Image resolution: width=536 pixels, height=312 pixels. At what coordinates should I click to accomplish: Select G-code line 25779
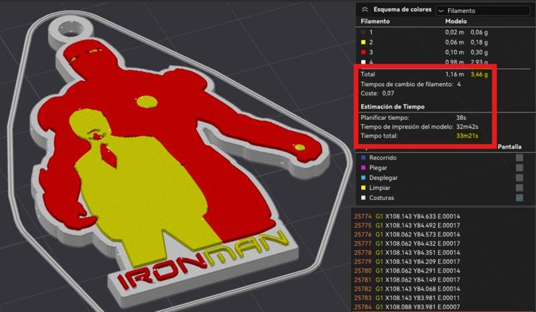[x=407, y=262]
